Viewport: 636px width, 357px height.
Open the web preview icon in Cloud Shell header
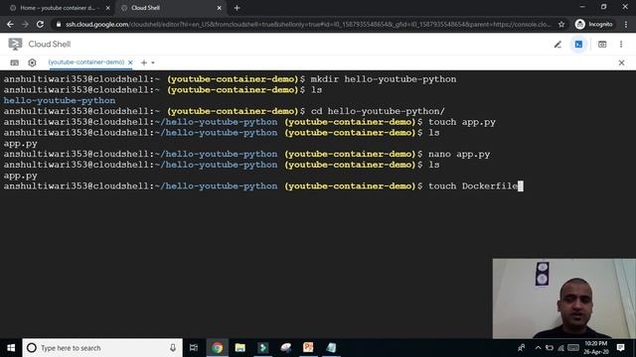602,44
